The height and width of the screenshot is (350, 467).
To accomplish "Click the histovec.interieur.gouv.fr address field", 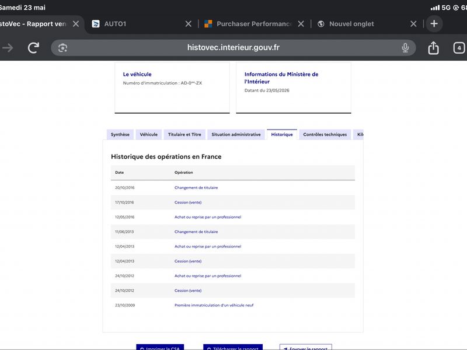I will point(233,48).
